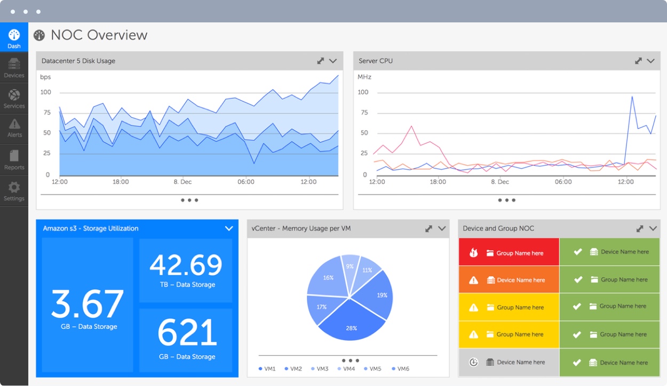This screenshot has width=667, height=386.
Task: Click the bps axis label on Disk Usage
Action: click(x=45, y=77)
